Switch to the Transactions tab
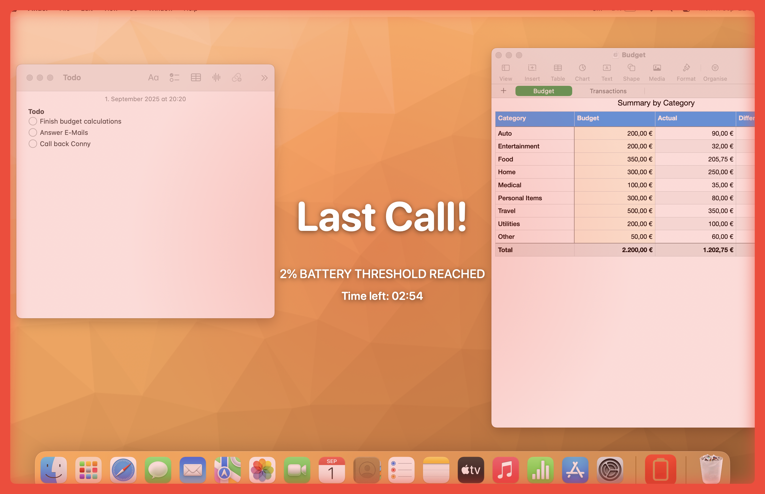765x494 pixels. [x=608, y=91]
